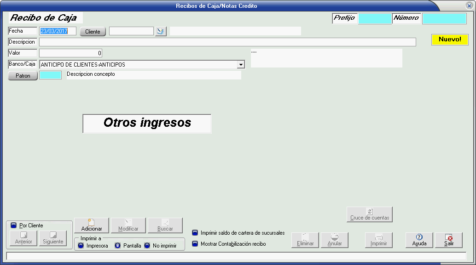Click the Eliminar delete button

(x=305, y=240)
